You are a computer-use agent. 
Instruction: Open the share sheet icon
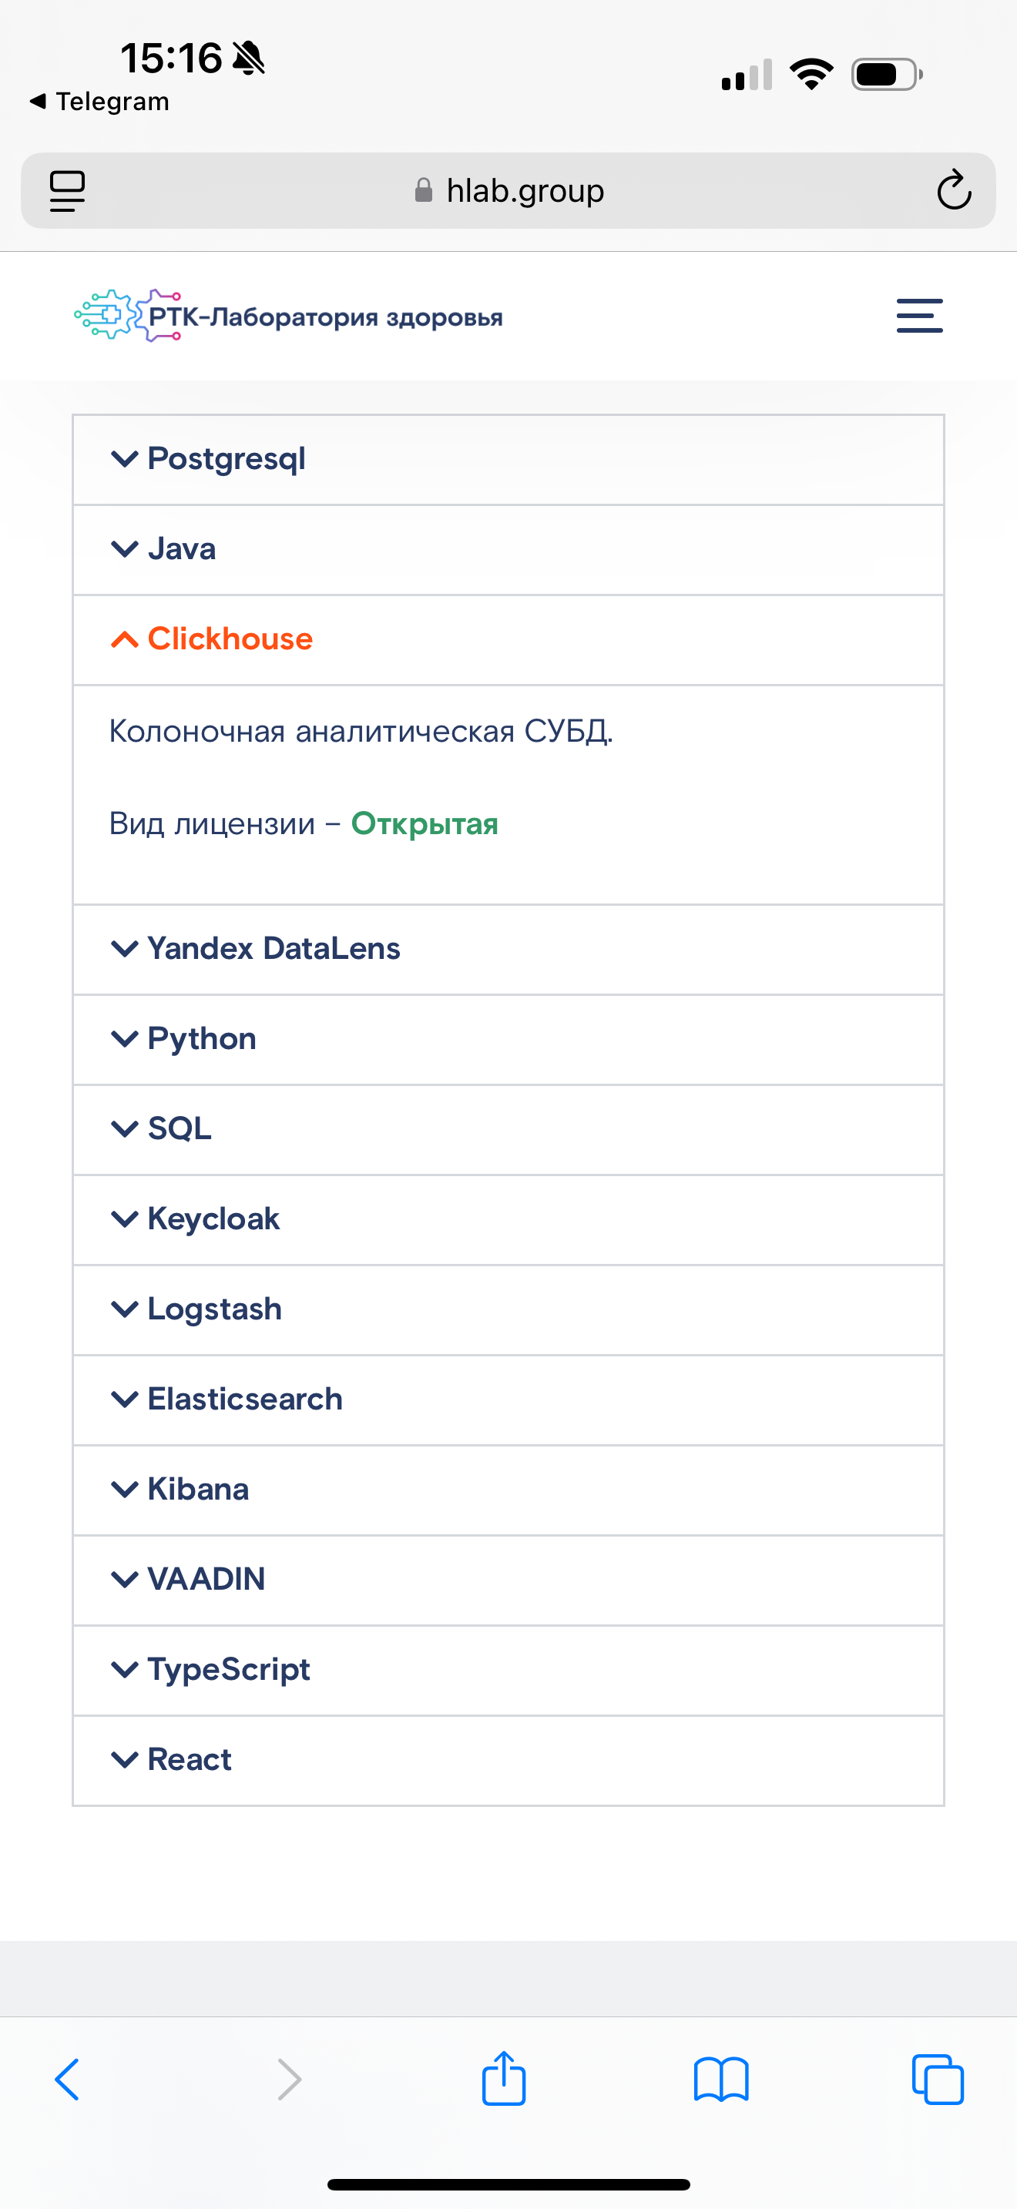point(503,2078)
